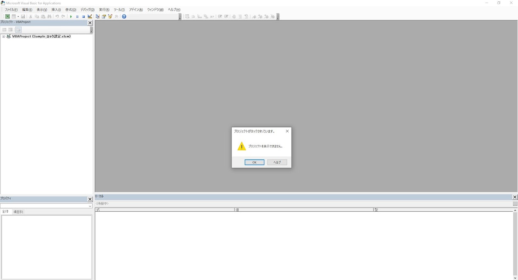
Task: Click the Locals pane scroll down arrow
Action: 515,278
